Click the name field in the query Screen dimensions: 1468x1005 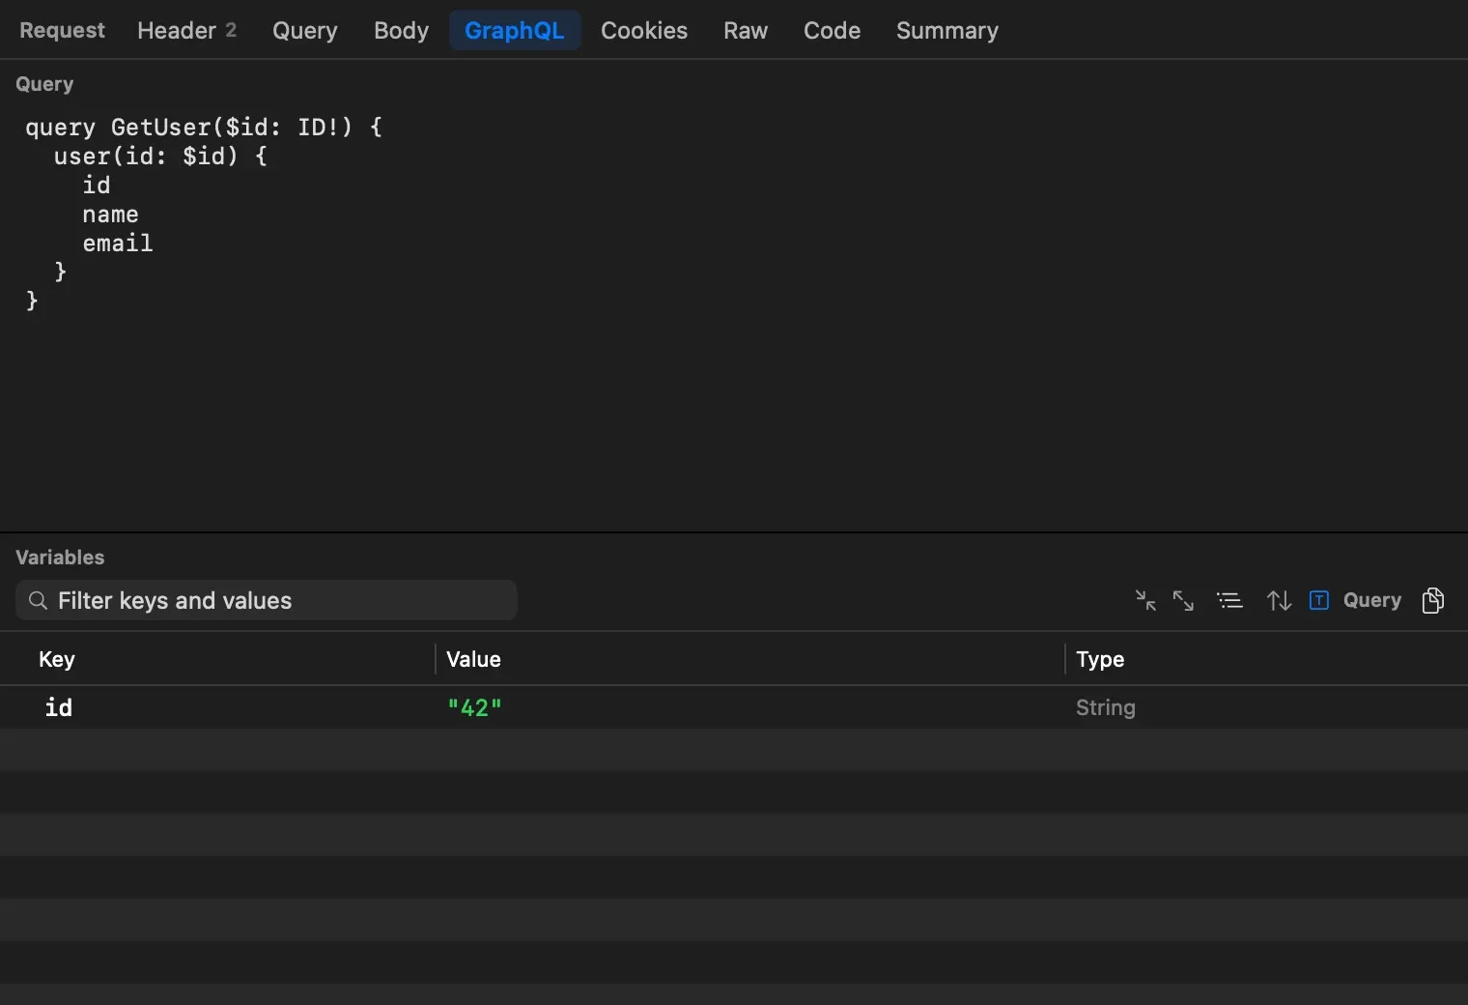pyautogui.click(x=110, y=214)
